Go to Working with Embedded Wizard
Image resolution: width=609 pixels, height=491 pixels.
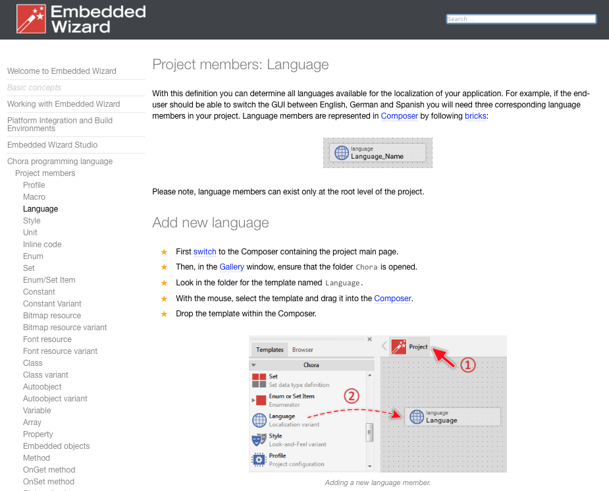click(63, 104)
